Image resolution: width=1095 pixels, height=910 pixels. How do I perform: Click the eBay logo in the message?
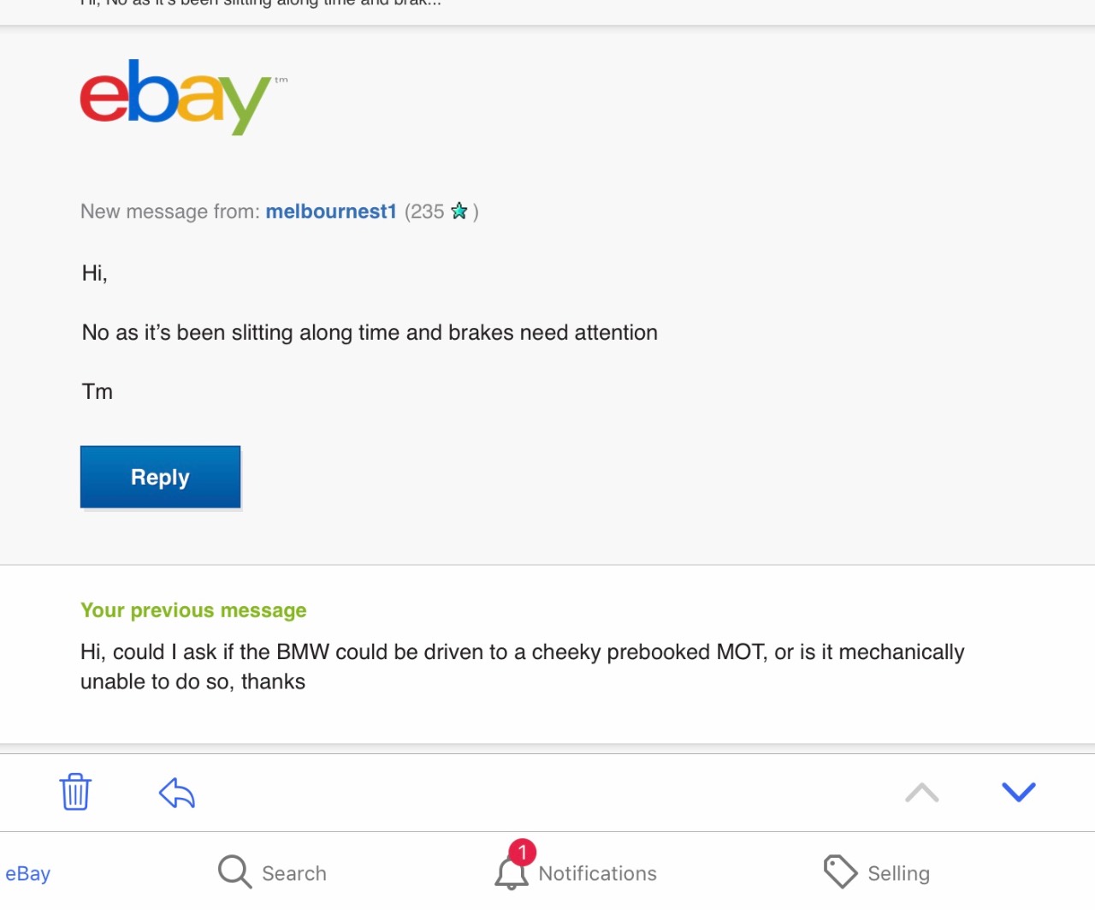pos(176,97)
